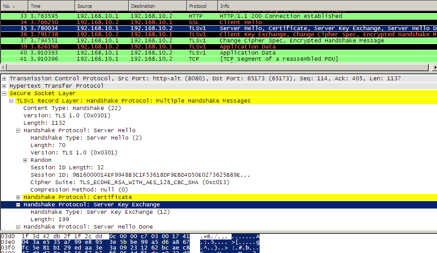Click the time 3.910393 cell
The width and height of the screenshot is (437, 253).
pyautogui.click(x=44, y=53)
